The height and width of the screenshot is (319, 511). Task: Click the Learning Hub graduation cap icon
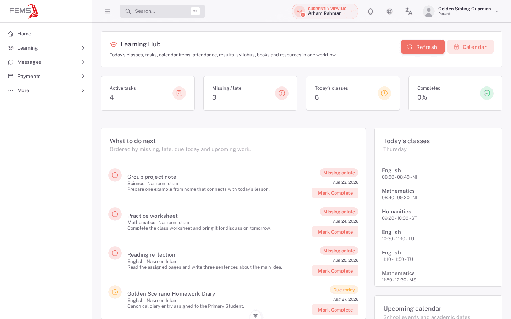(114, 44)
